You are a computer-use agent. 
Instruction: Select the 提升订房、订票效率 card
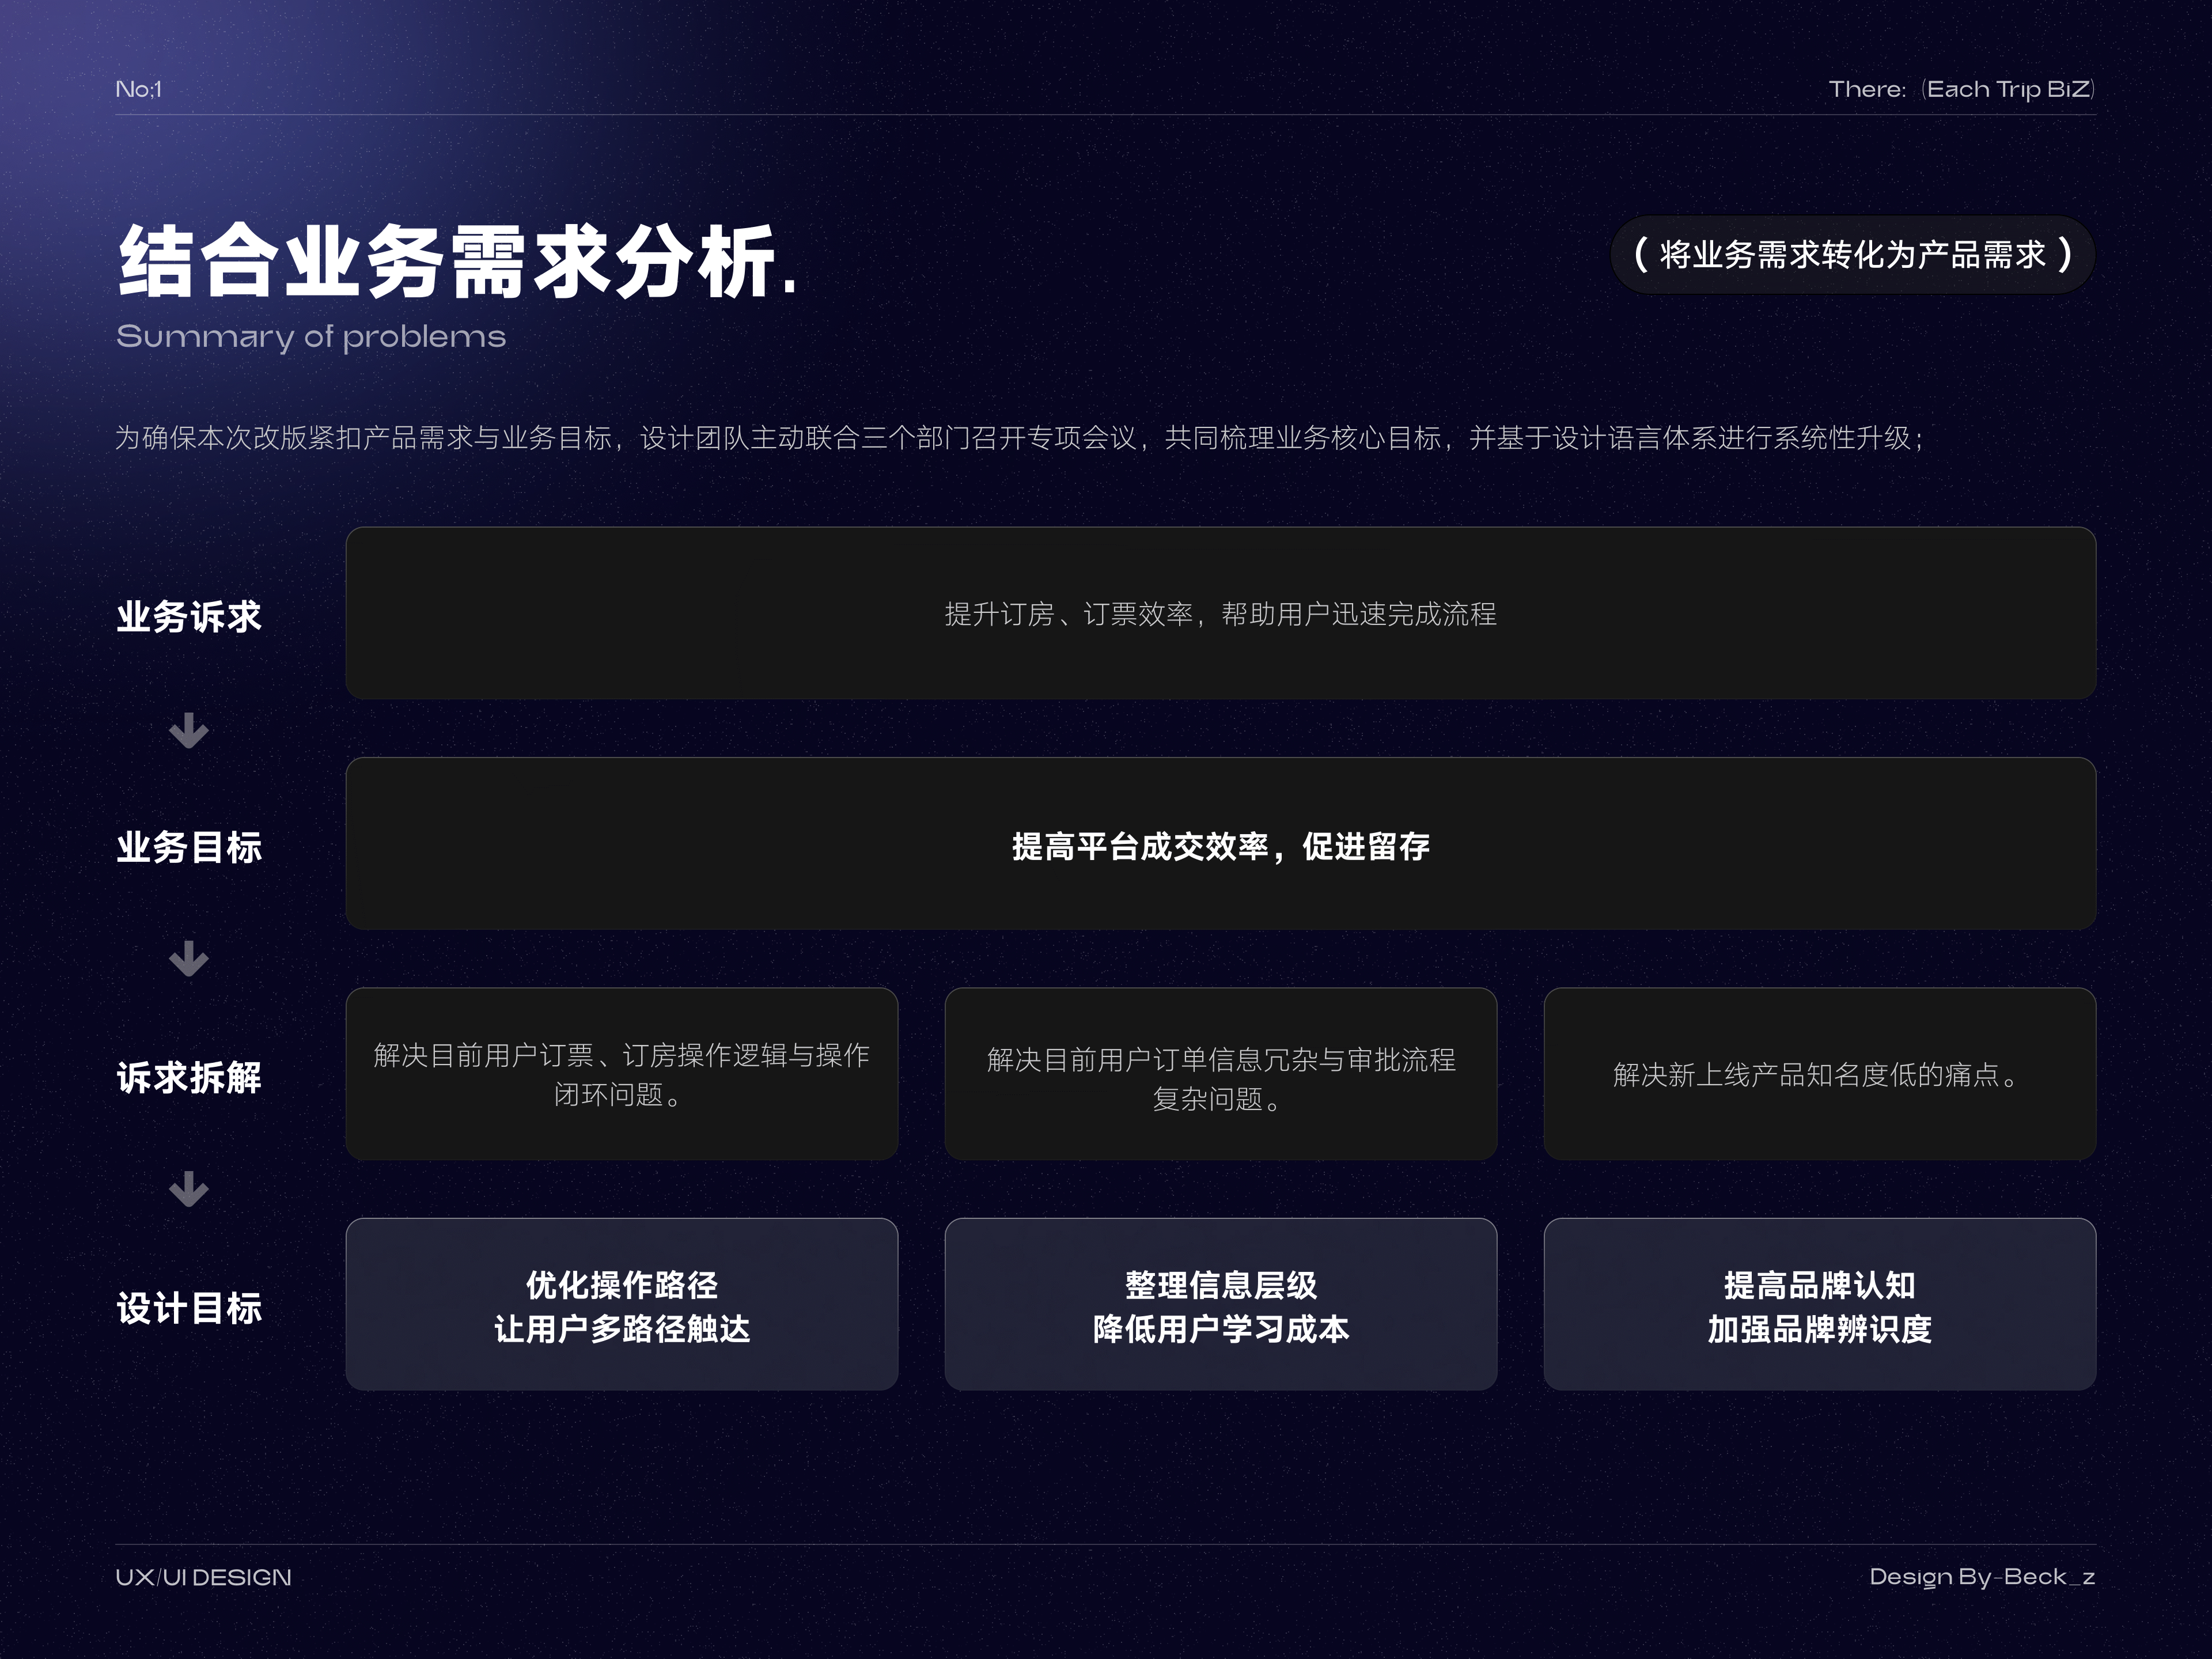coord(1220,613)
